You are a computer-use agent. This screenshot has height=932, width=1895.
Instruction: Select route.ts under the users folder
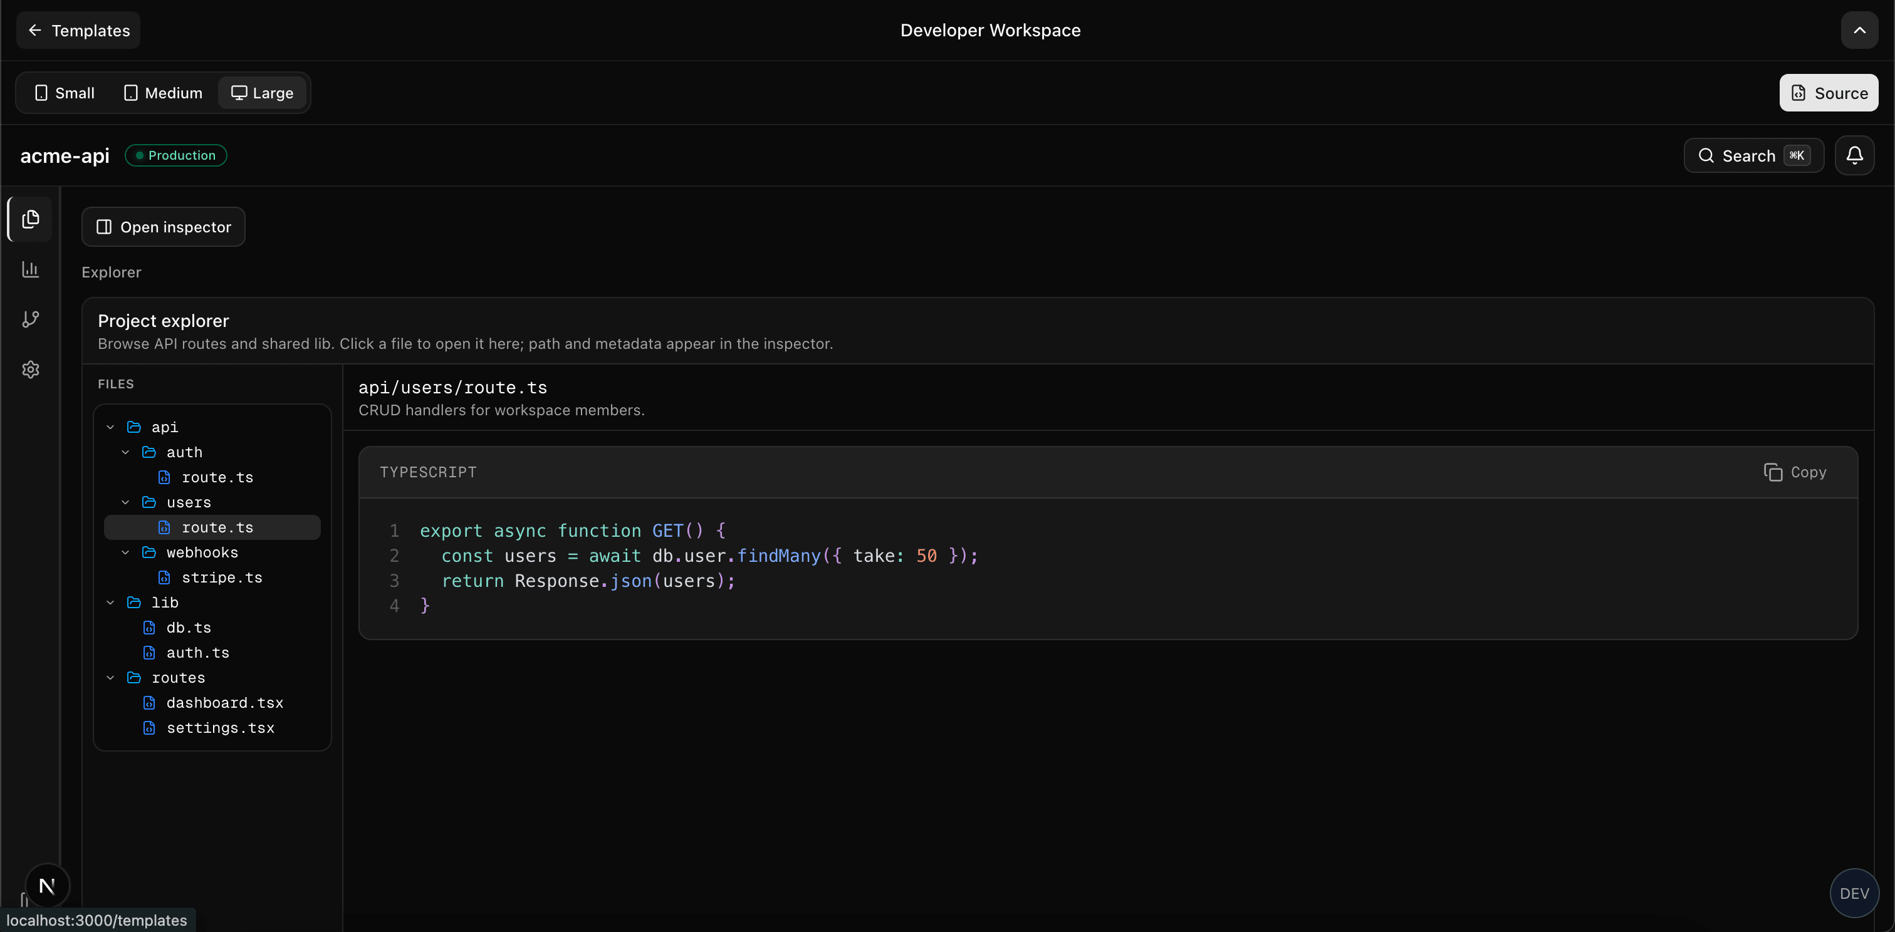[212, 527]
